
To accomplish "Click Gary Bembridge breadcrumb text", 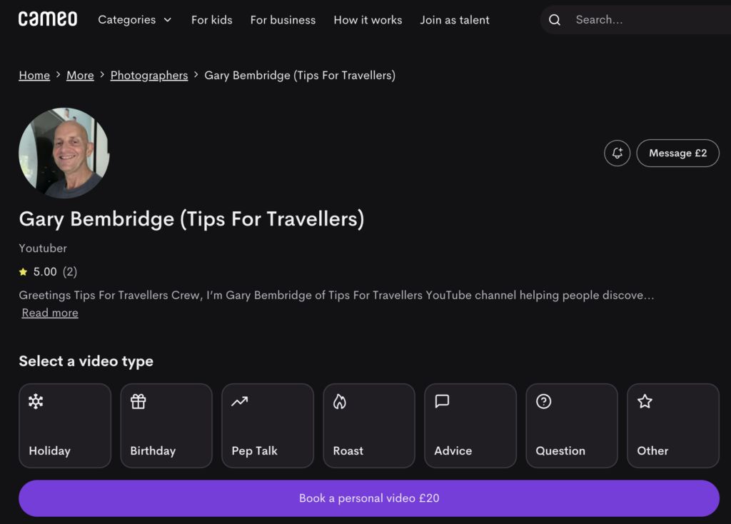I will tap(300, 75).
